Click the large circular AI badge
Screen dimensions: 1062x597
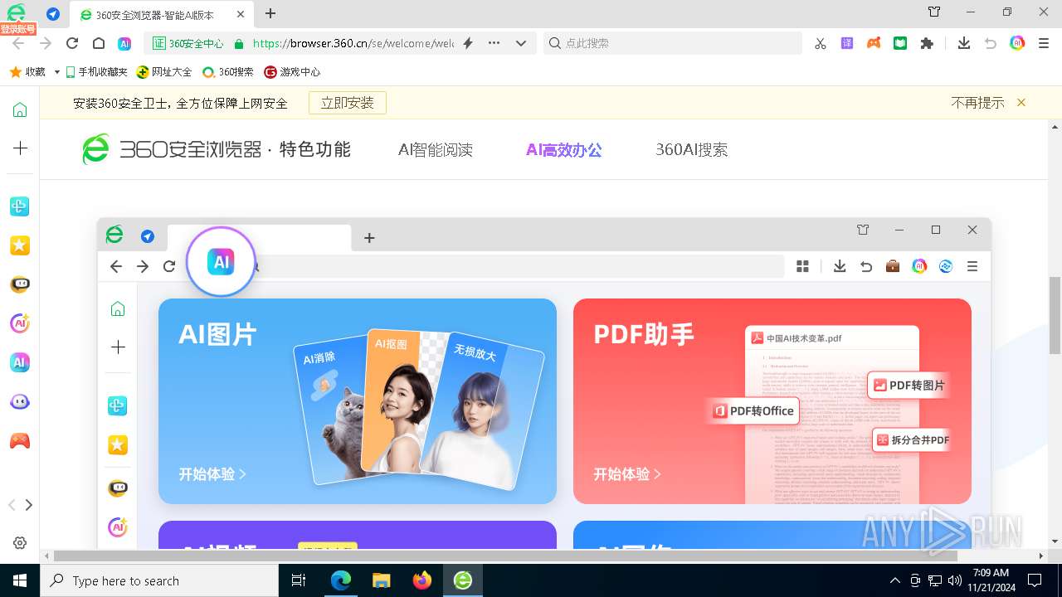click(221, 262)
